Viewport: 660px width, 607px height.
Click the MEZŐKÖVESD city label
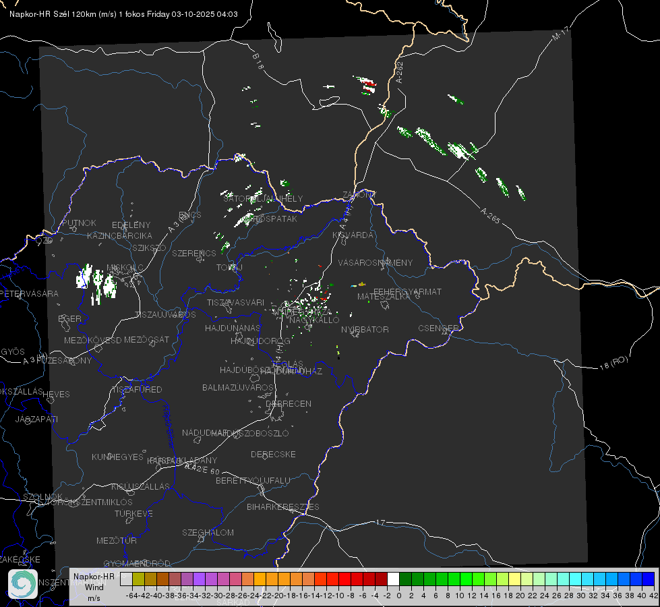[x=92, y=340]
